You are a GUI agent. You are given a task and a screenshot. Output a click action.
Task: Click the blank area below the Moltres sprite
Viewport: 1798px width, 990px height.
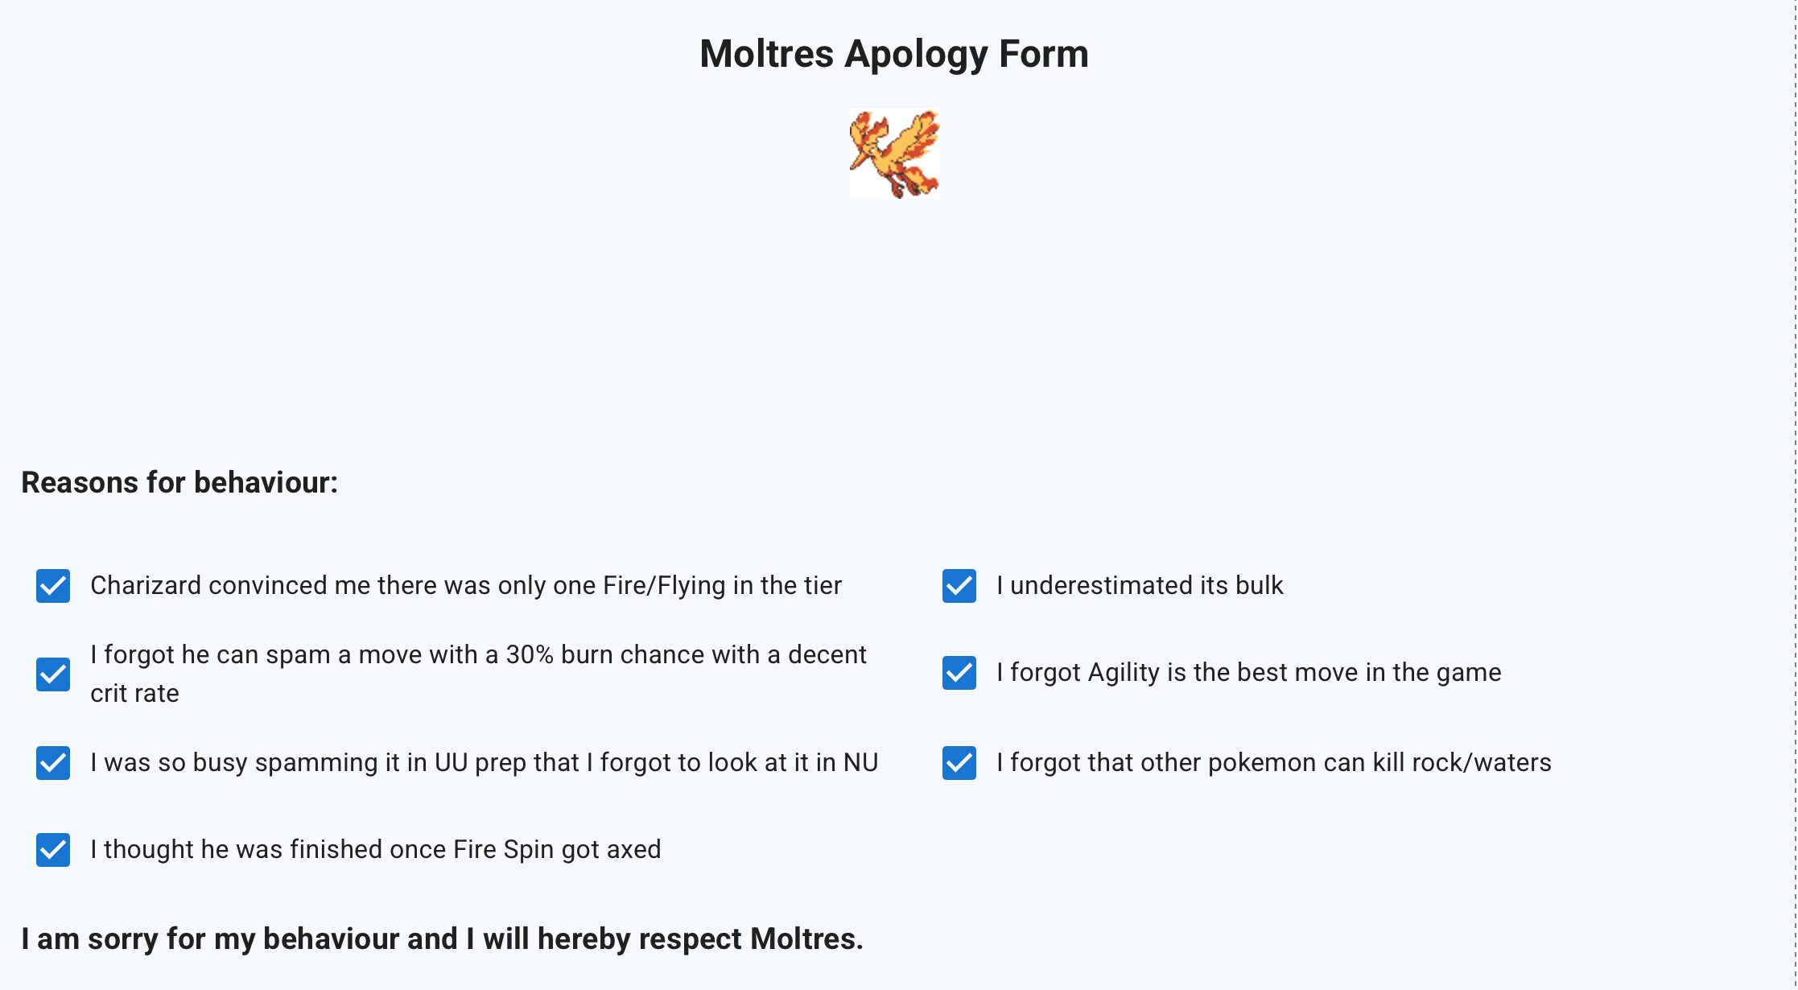tap(893, 322)
